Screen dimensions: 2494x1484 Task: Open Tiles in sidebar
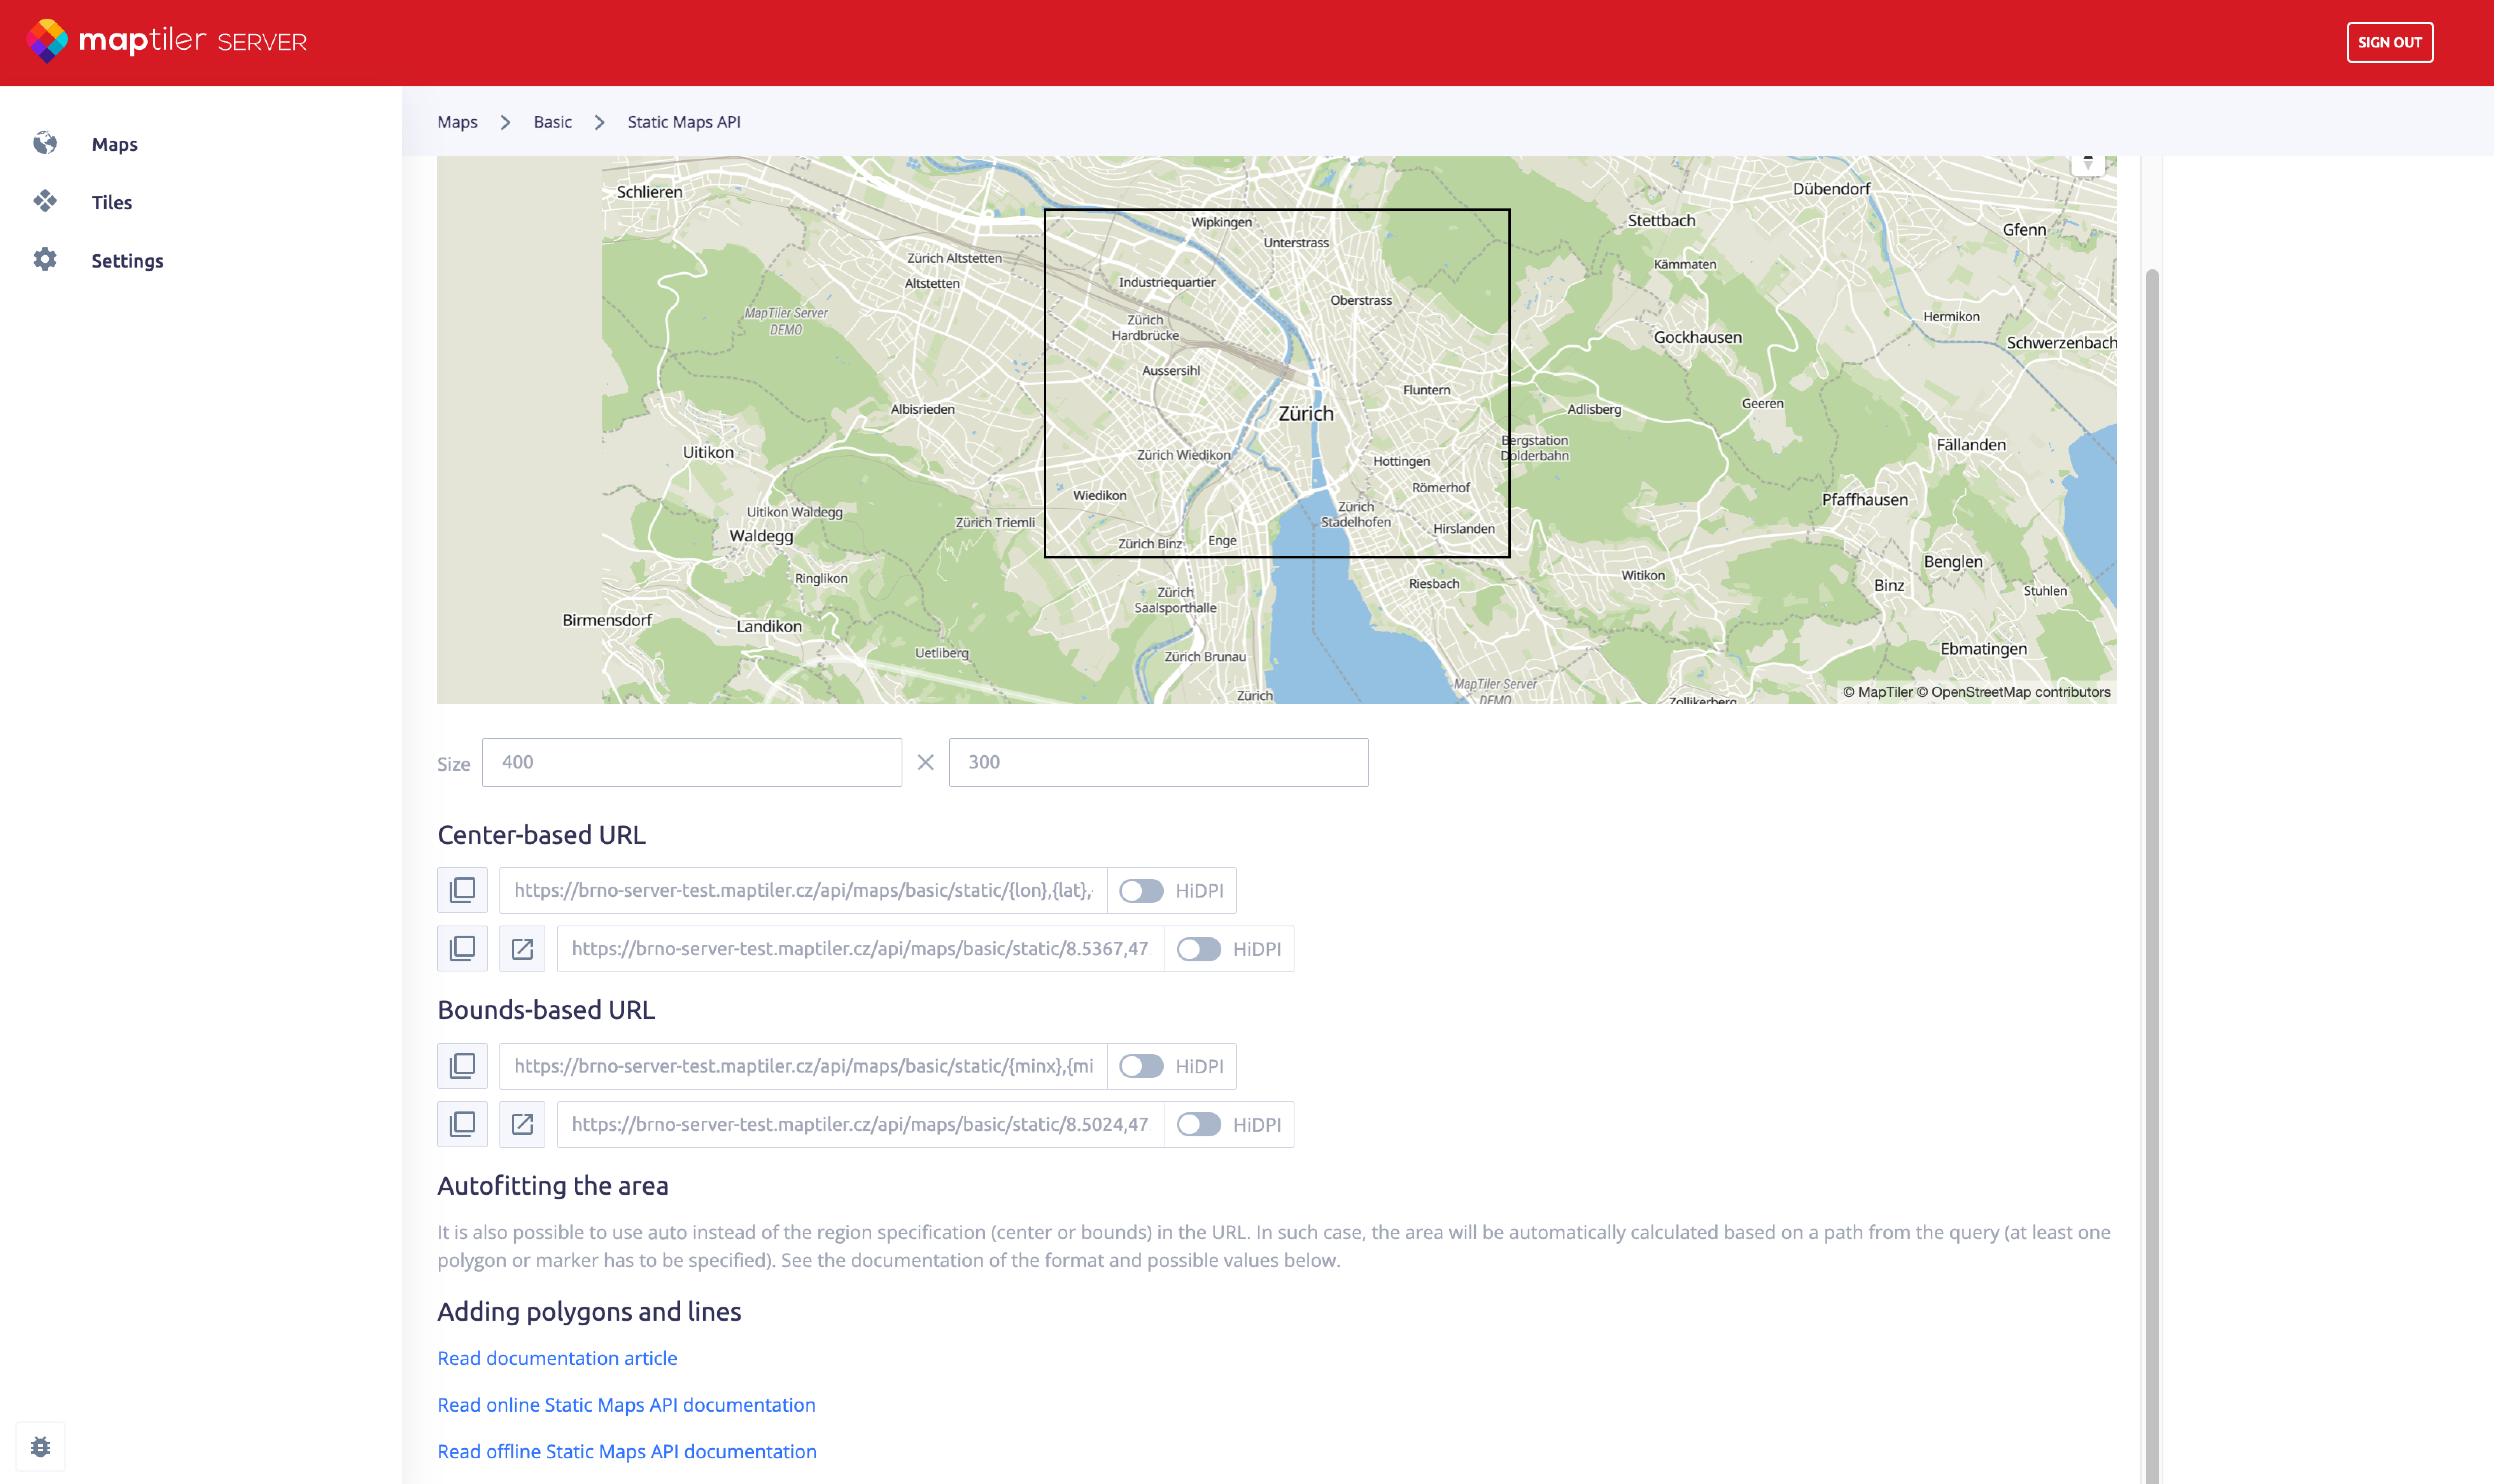point(111,202)
